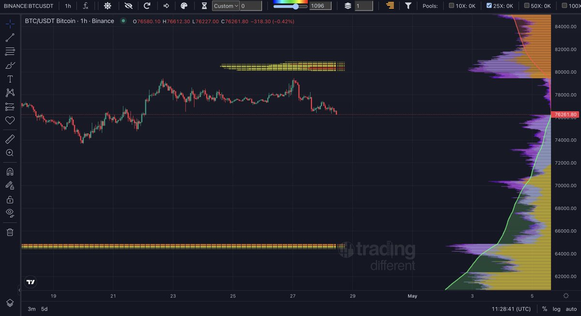
Task: Click the May label on time axis
Action: [413, 296]
